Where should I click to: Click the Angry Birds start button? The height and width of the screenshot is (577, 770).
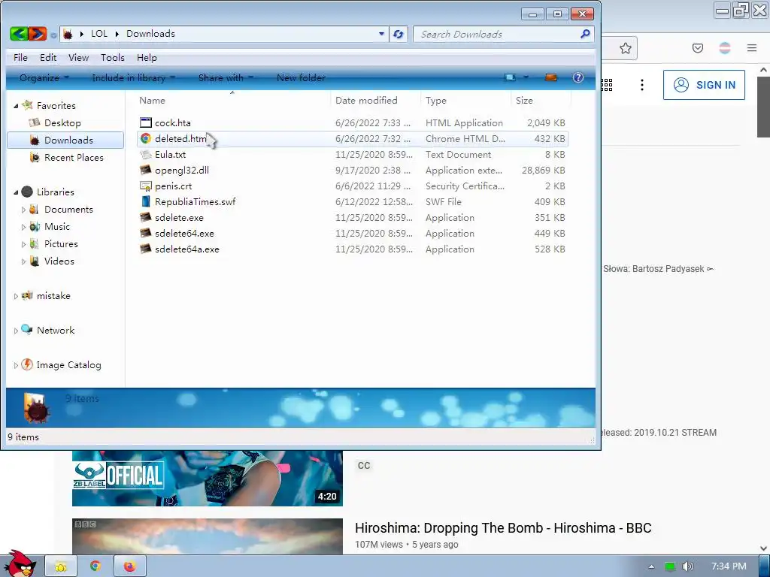click(x=20, y=563)
